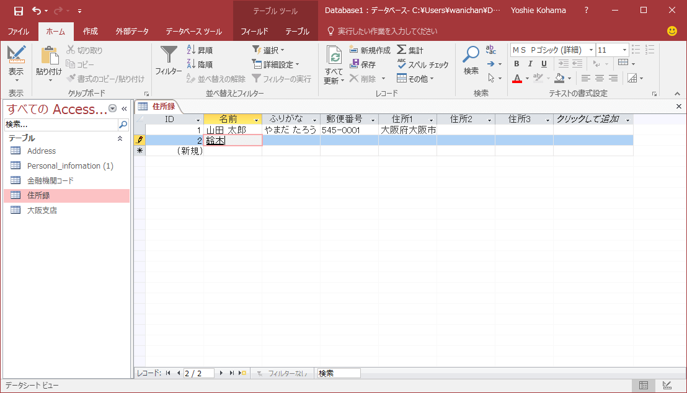The image size is (687, 393).
Task: Click クリックして追加 column header
Action: click(x=593, y=119)
